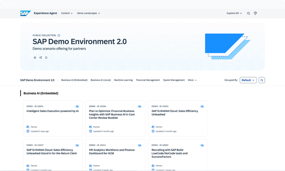Click the SAP badge on demo 19433 card
This screenshot has height=171, width=285.
click(x=202, y=107)
